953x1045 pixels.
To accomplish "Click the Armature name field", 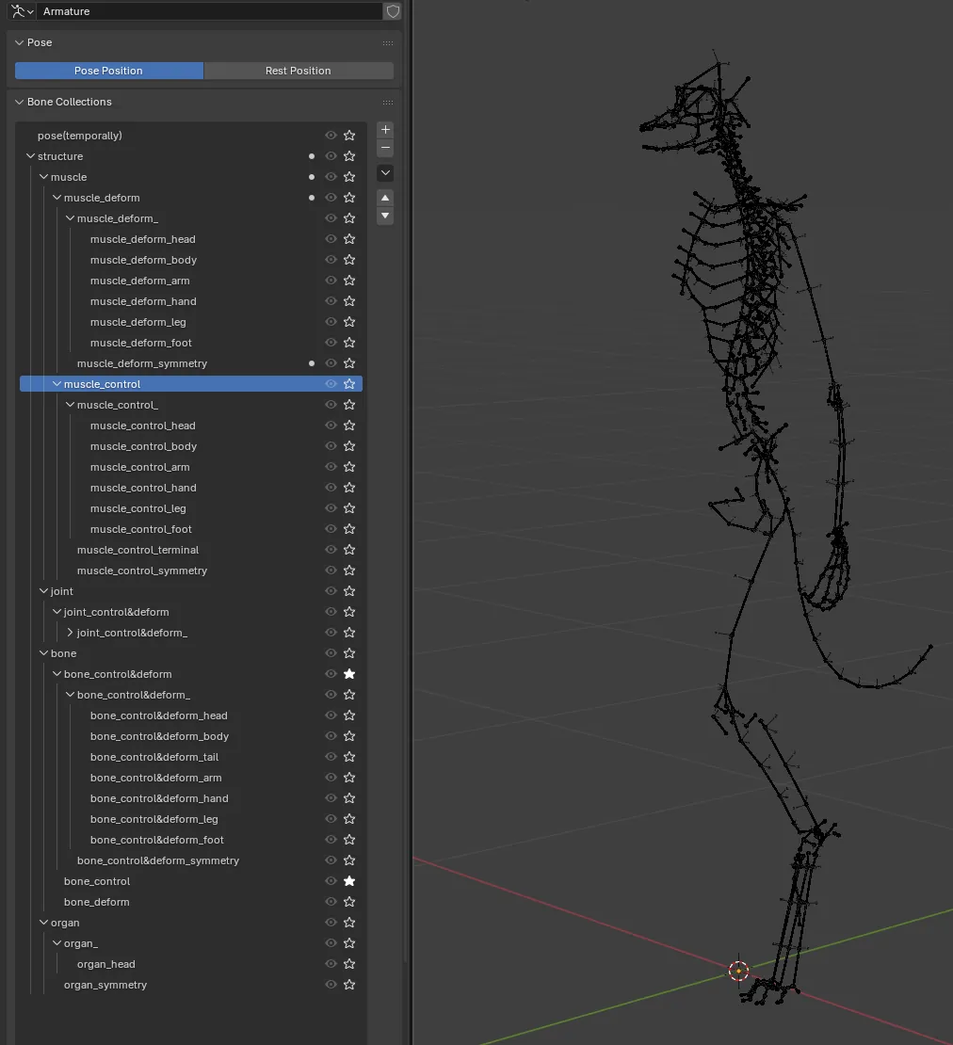I will click(x=210, y=11).
